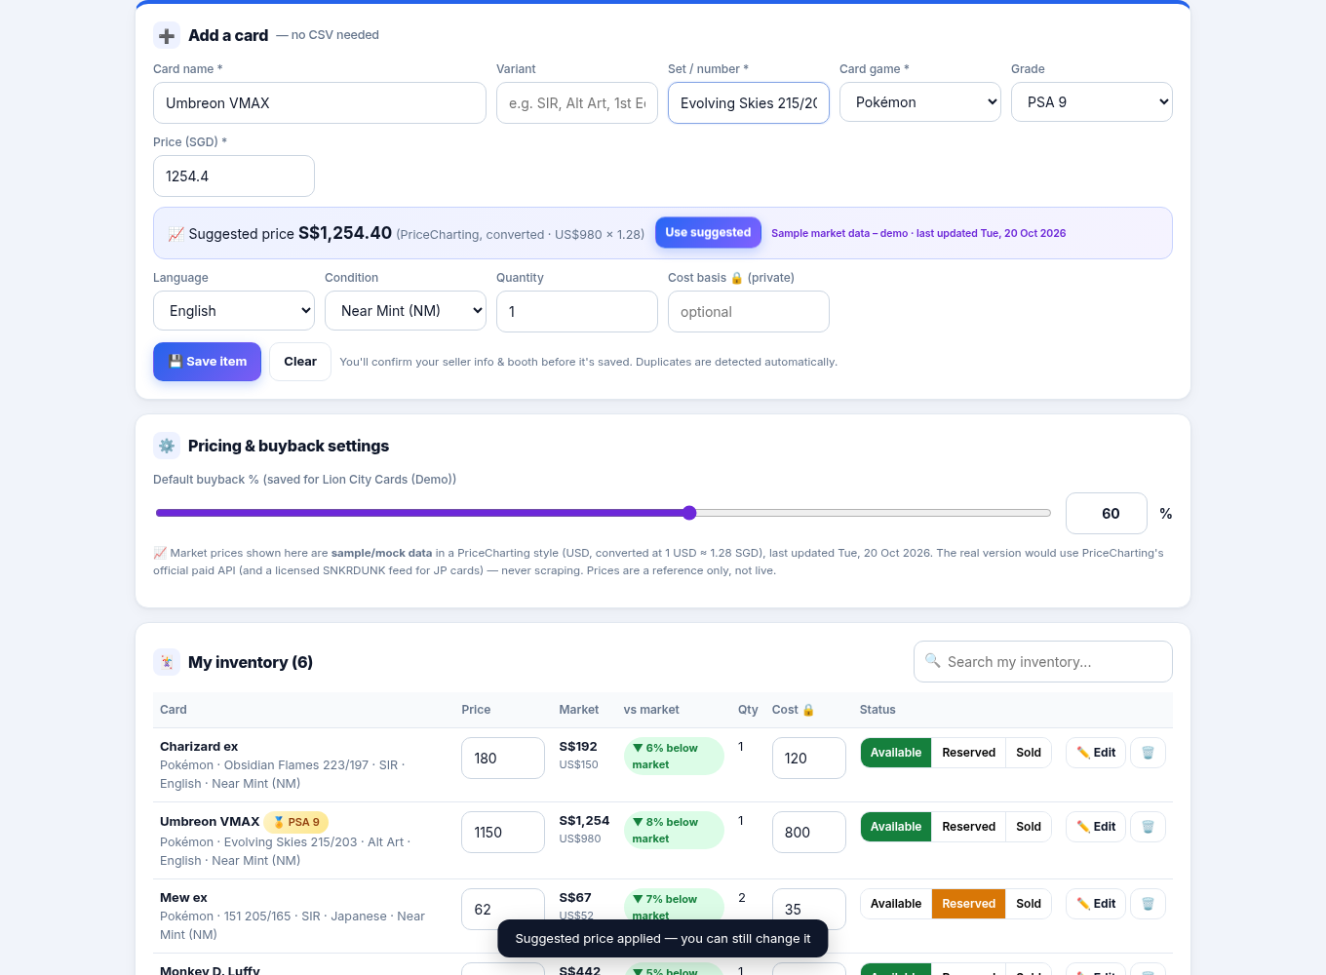Click the search magnifier icon
Image resolution: width=1326 pixels, height=975 pixels.
click(x=932, y=661)
